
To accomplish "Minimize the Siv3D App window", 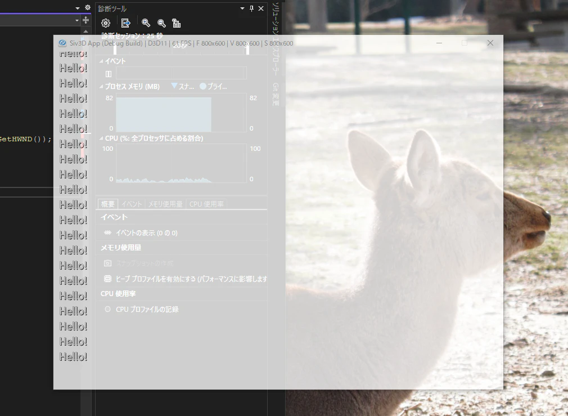I will (x=439, y=43).
